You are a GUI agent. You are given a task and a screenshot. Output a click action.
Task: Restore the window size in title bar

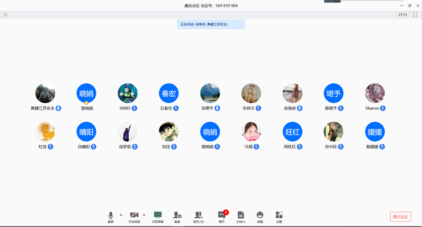tap(410, 5)
